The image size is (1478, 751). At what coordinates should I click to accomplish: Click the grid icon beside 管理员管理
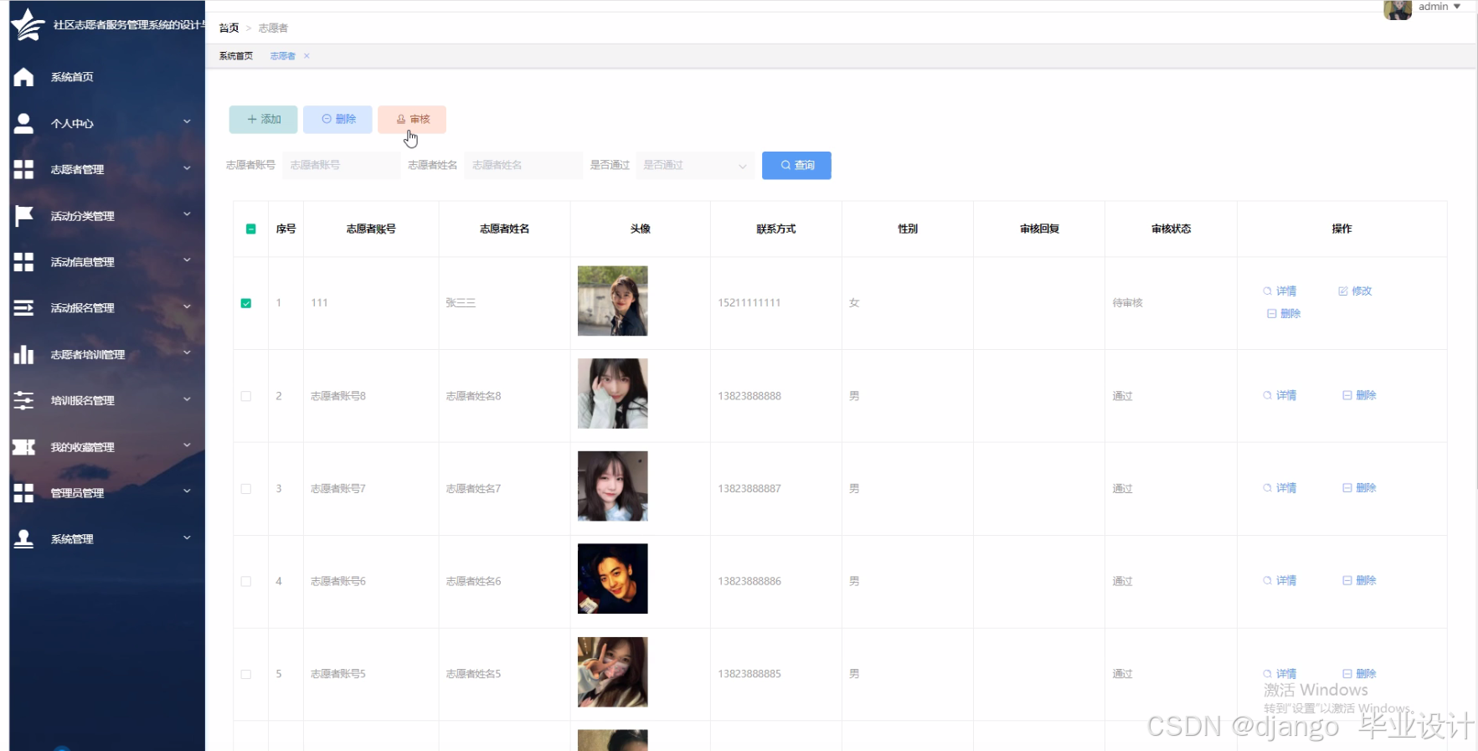point(23,493)
